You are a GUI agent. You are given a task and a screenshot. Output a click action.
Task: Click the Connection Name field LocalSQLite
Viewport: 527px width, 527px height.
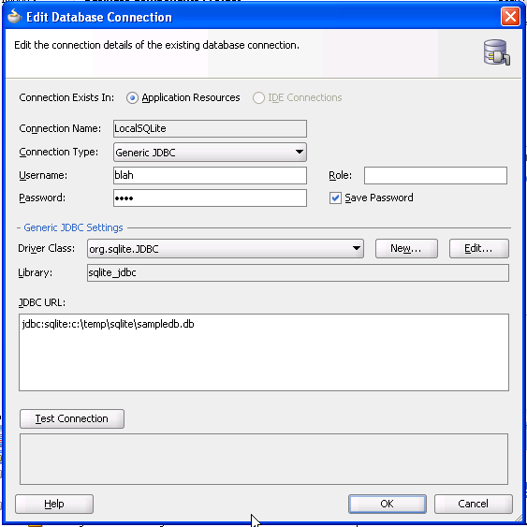click(210, 129)
